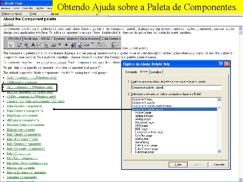Open Common Controls components (CLX only) link

pos(35,101)
